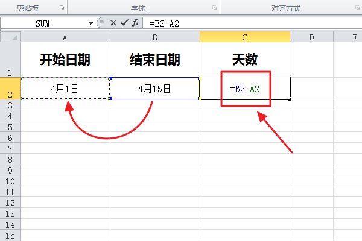Click the cancel (X) formula button
This screenshot has width=362, height=241.
coord(113,23)
